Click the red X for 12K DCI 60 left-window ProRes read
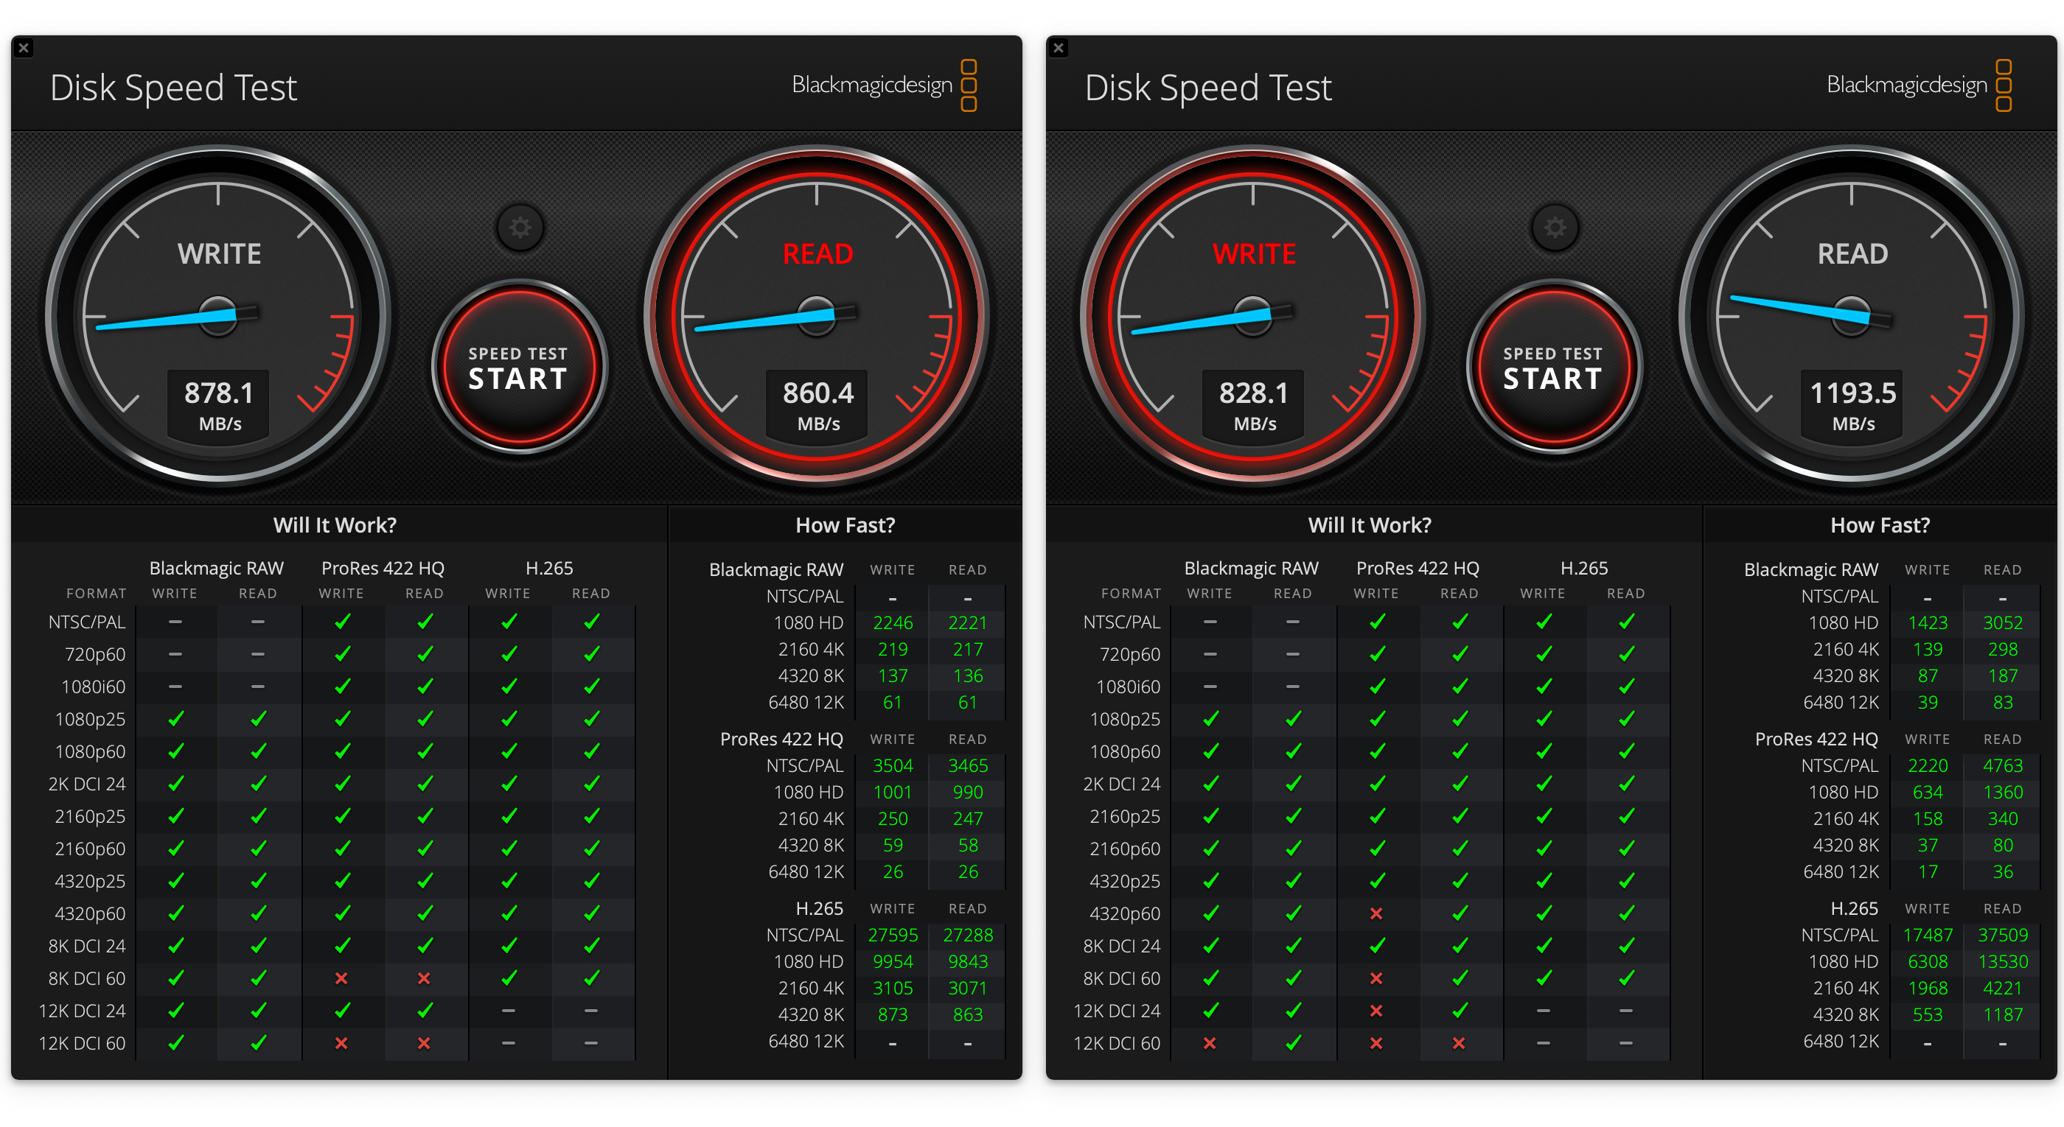This screenshot has height=1127, width=2064. pos(425,1042)
